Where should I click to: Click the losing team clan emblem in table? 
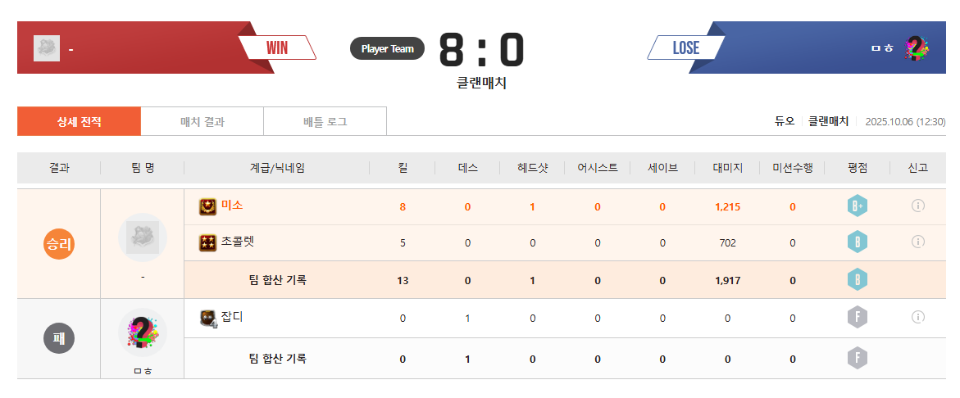click(x=143, y=332)
